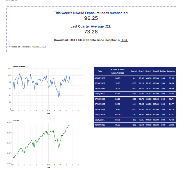Click the 96.25 mean value in table
The image size is (184, 173).
pos(118,78)
